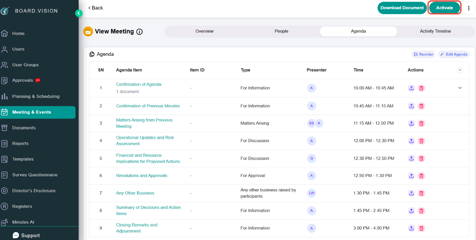This screenshot has height=240, width=476.
Task: Switch to the Activity Timeline tab
Action: [435, 32]
